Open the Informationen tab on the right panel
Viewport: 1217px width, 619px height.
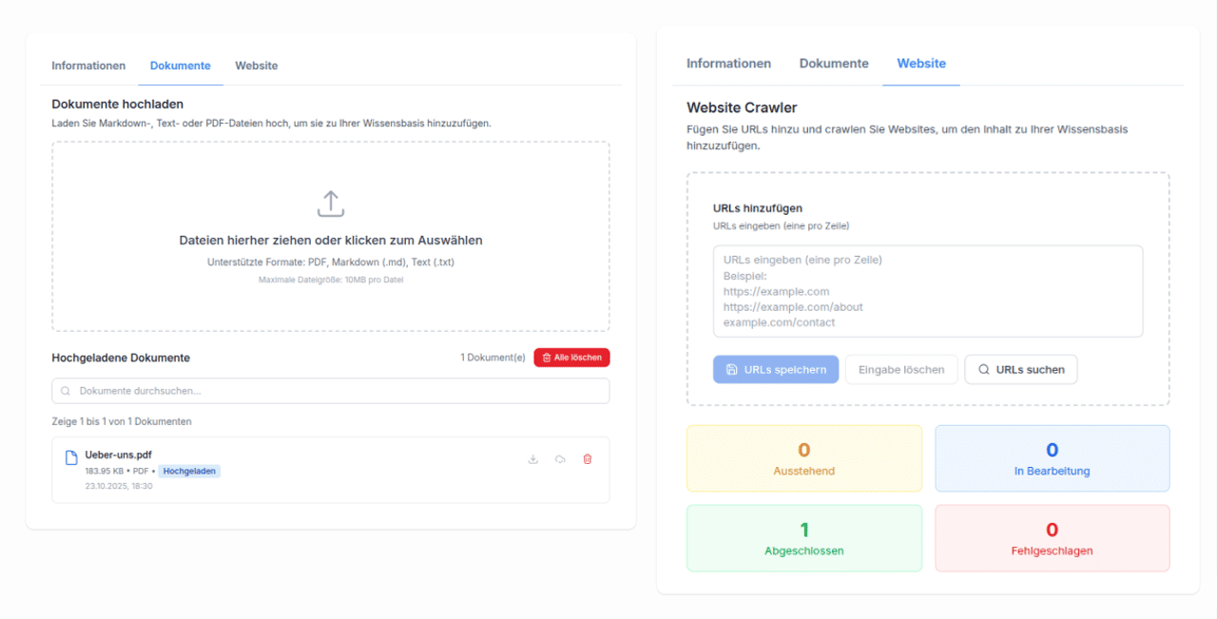[728, 63]
